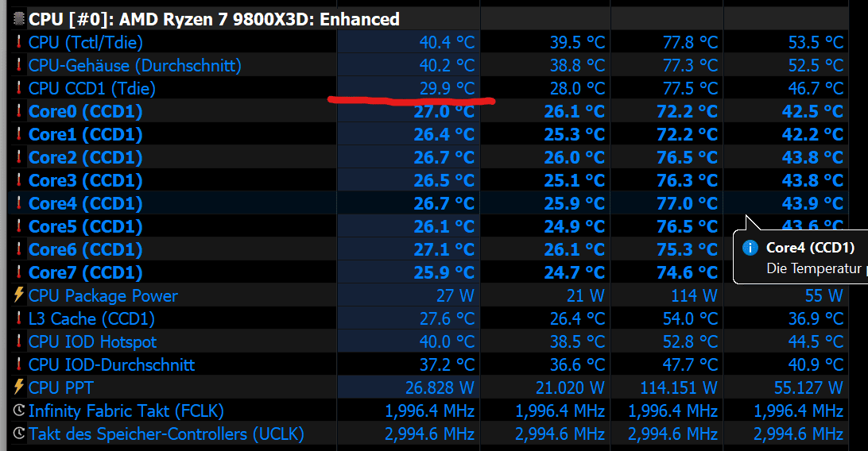The height and width of the screenshot is (451, 868).
Task: Click thermometer icon beside L3 Cache (CCD1)
Action: [19, 318]
